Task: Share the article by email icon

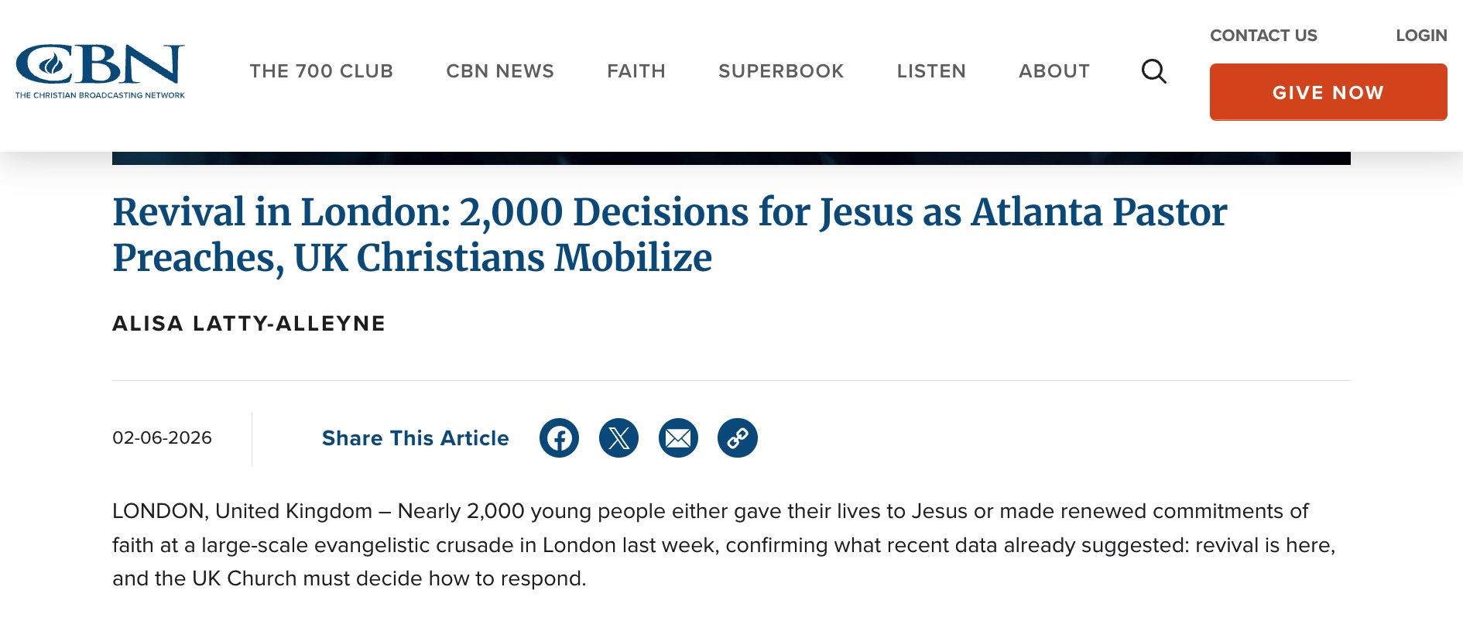Action: coord(678,438)
